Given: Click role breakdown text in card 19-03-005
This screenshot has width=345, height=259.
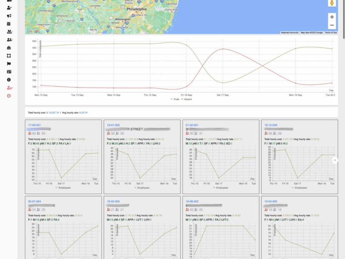Looking at the screenshot, I should tap(284, 220).
